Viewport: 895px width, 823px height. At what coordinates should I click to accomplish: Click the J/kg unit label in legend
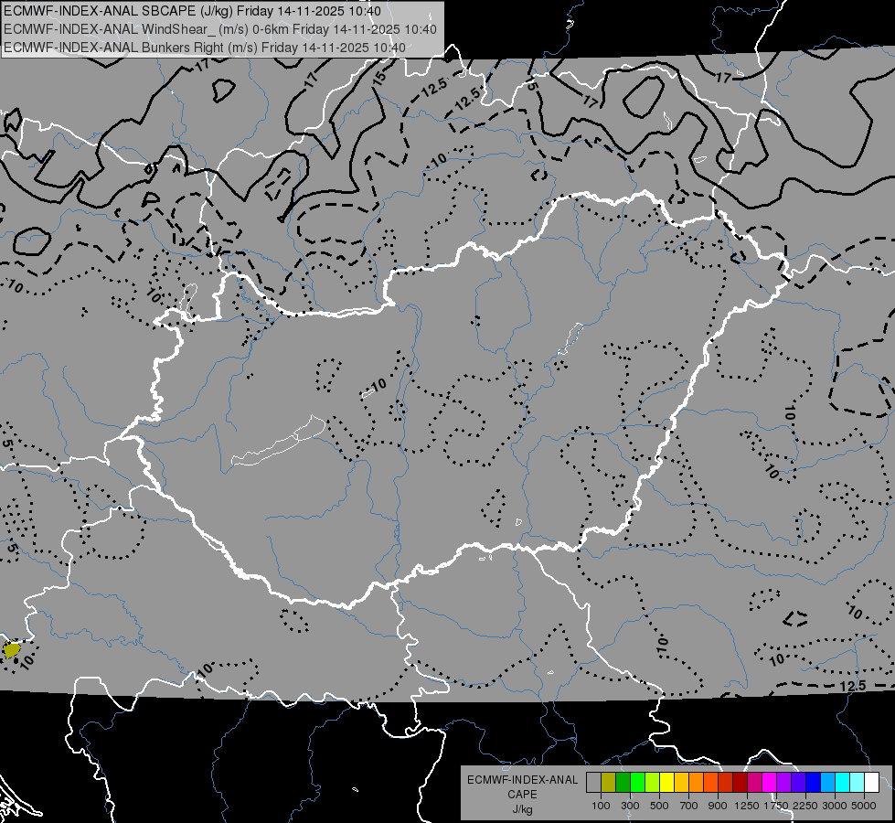(x=522, y=809)
